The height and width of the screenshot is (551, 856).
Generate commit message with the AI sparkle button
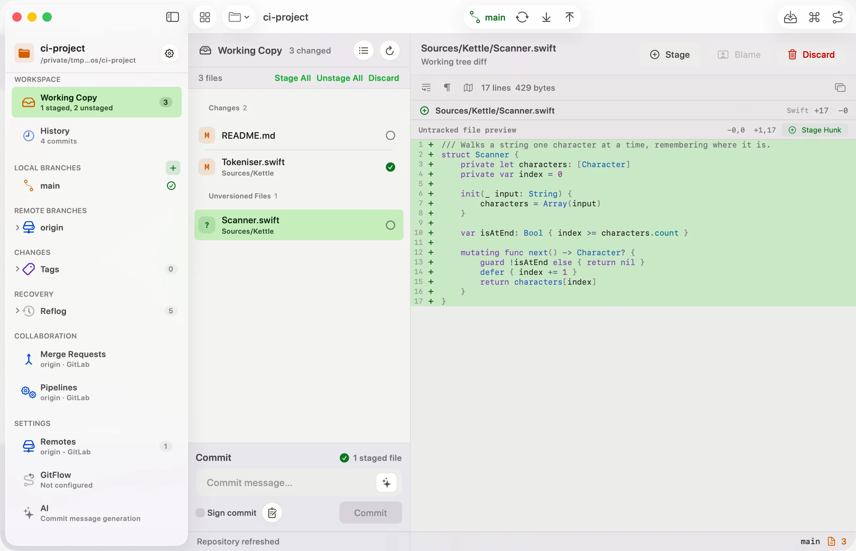[386, 483]
